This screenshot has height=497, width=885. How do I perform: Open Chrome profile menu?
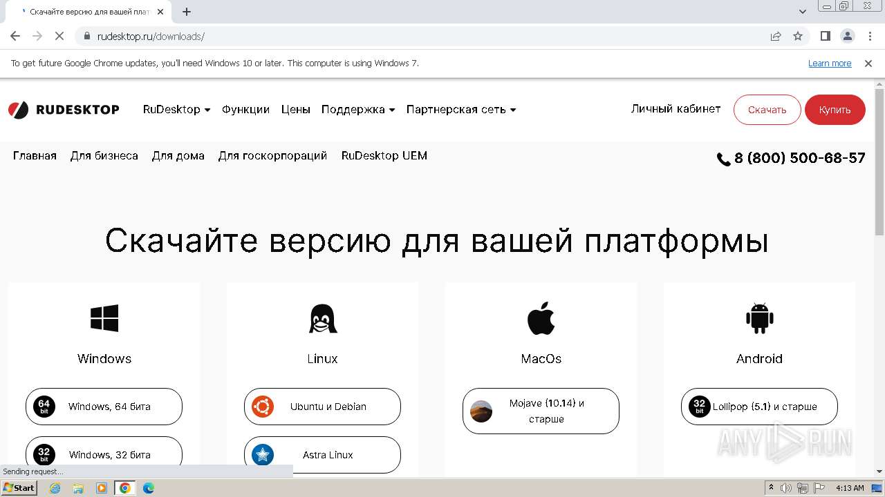pyautogui.click(x=847, y=36)
